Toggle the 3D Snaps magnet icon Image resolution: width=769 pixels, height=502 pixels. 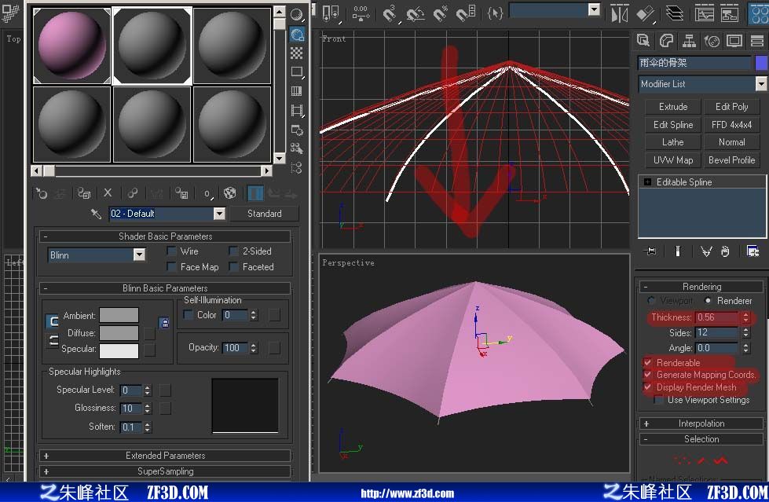pos(390,13)
